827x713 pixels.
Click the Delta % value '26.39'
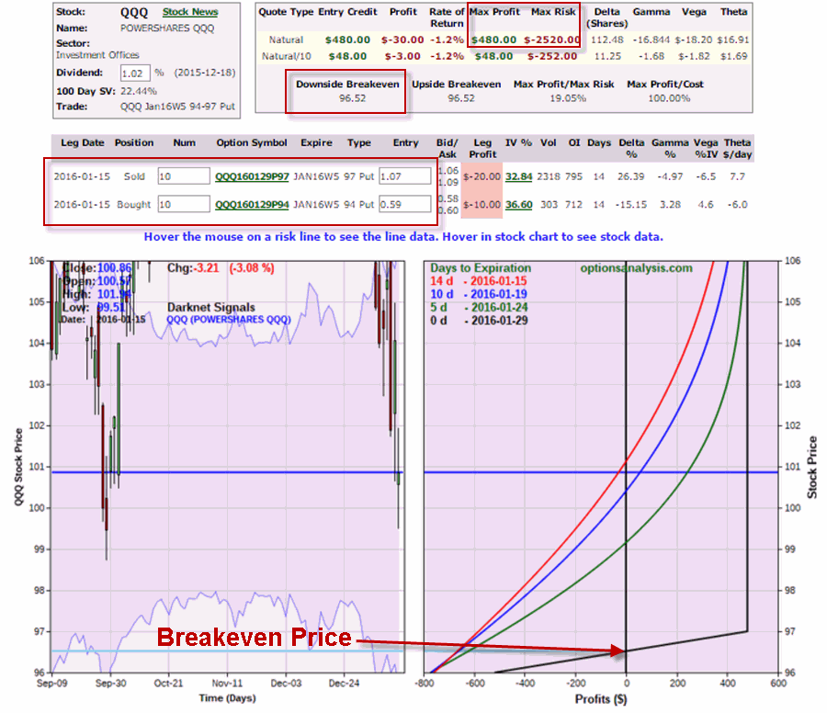(x=630, y=176)
